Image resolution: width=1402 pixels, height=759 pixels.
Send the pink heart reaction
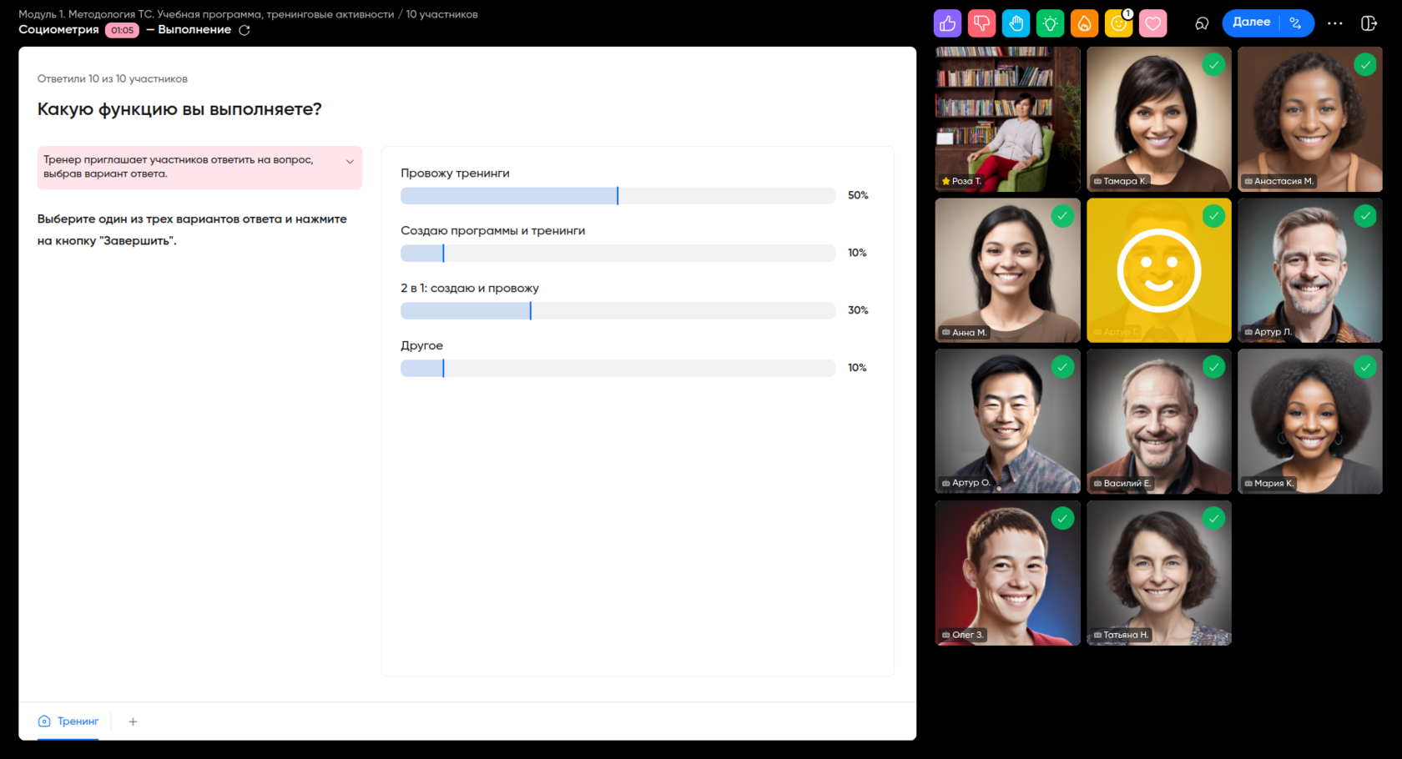[x=1152, y=23]
